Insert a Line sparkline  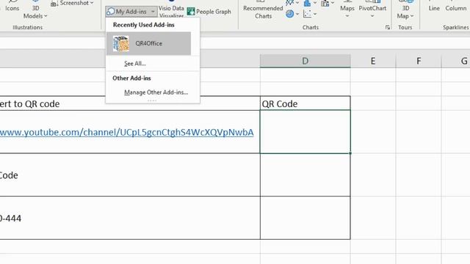(434, 7)
